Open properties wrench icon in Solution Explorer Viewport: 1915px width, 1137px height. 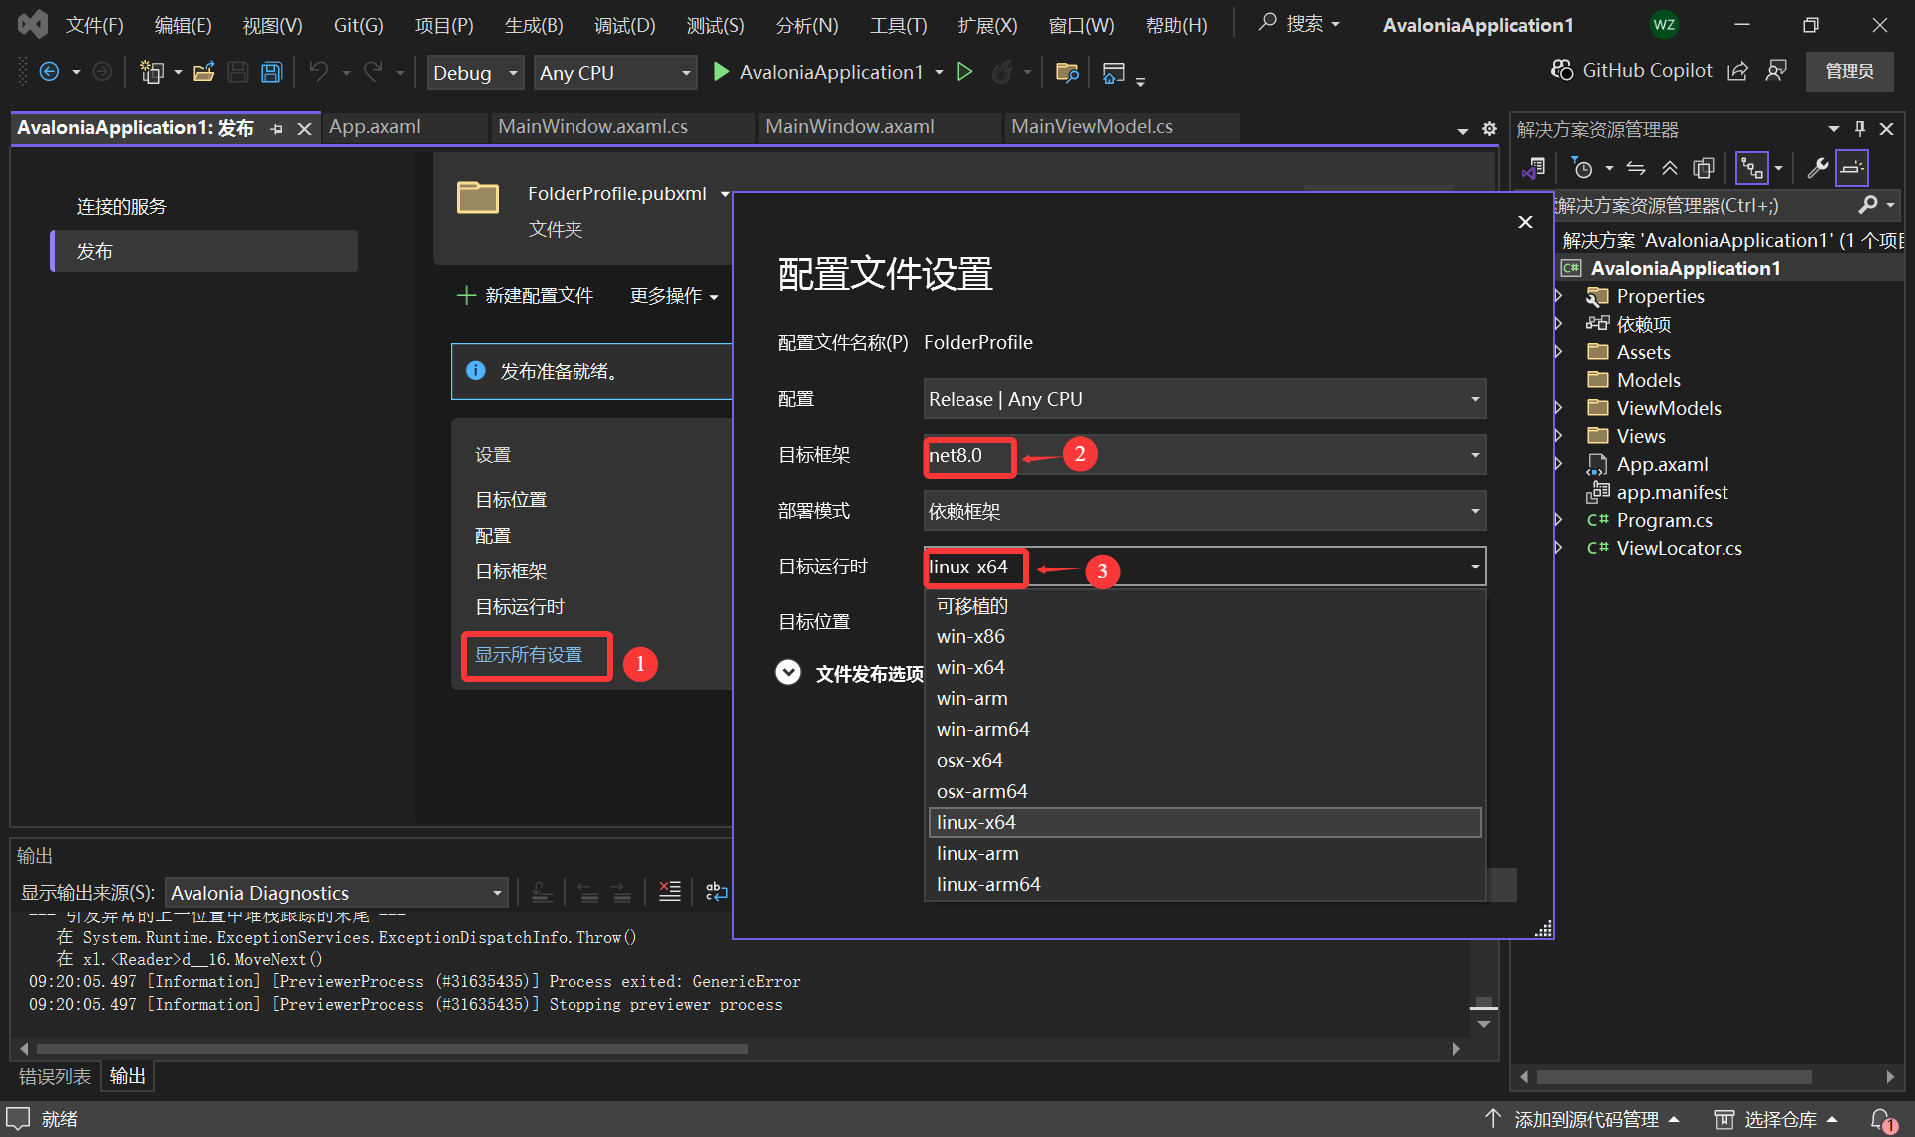(x=1818, y=168)
